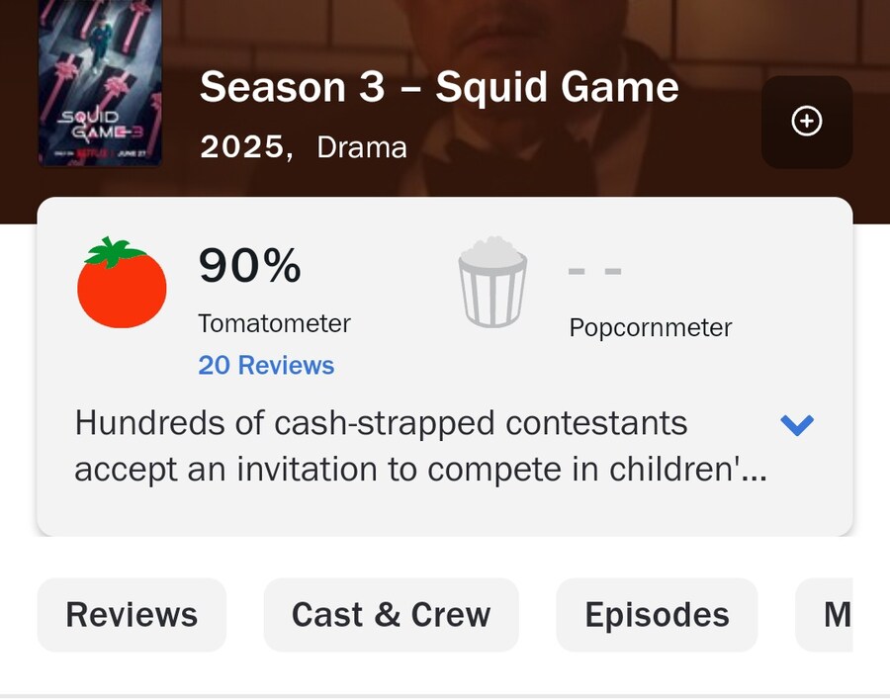Click the Season 3 – Squid Game title
The image size is (890, 699).
coord(439,87)
